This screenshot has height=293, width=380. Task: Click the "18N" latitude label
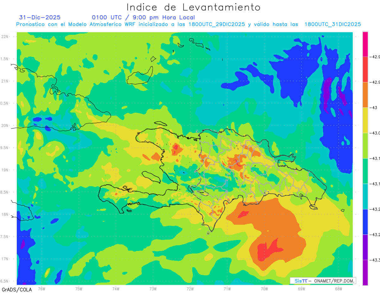pyautogui.click(x=5, y=214)
